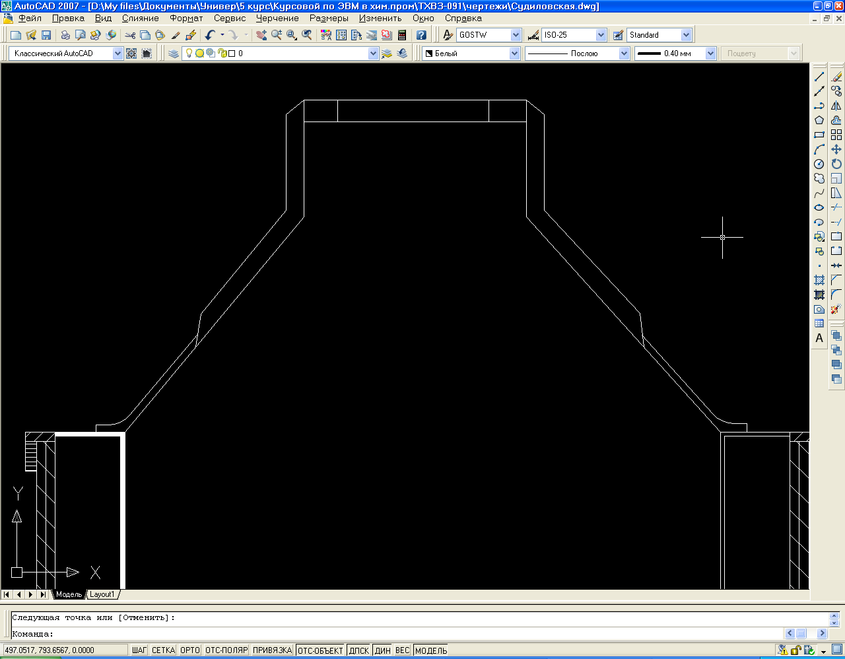Pick the Circle drawing tool
Screen dimensions: 845x659
[x=819, y=164]
